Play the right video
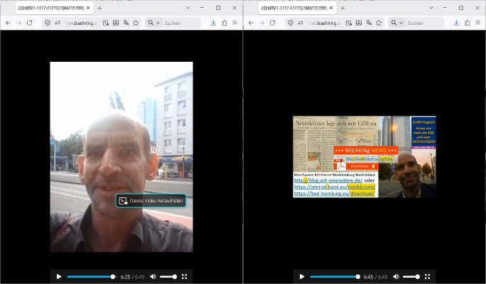 click(301, 277)
